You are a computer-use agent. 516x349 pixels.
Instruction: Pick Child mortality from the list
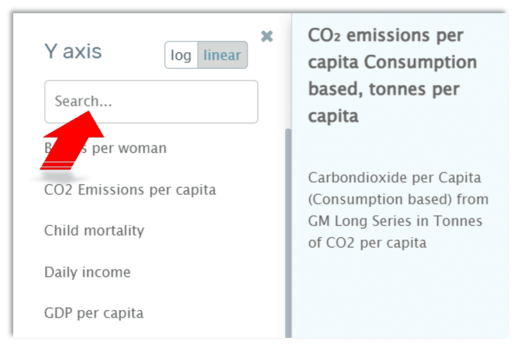[x=94, y=231]
